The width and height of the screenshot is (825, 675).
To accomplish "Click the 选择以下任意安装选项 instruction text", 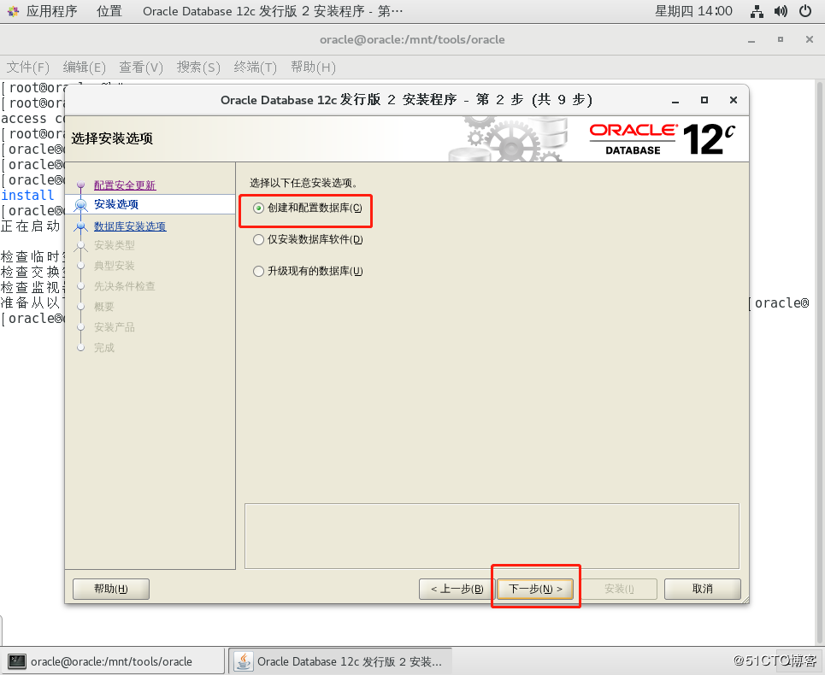I will pos(303,183).
